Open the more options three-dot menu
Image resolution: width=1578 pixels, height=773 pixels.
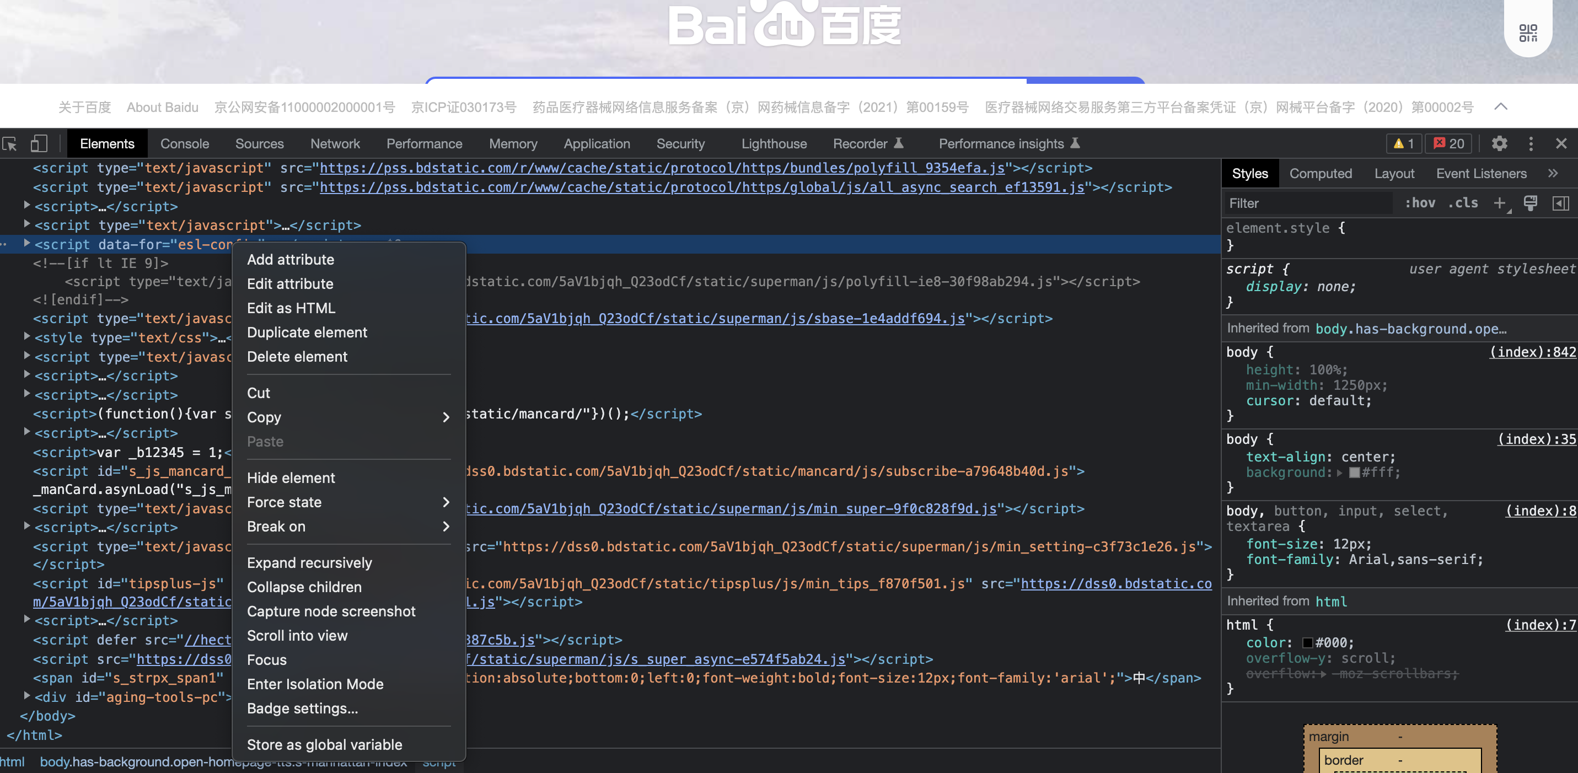pyautogui.click(x=1531, y=143)
